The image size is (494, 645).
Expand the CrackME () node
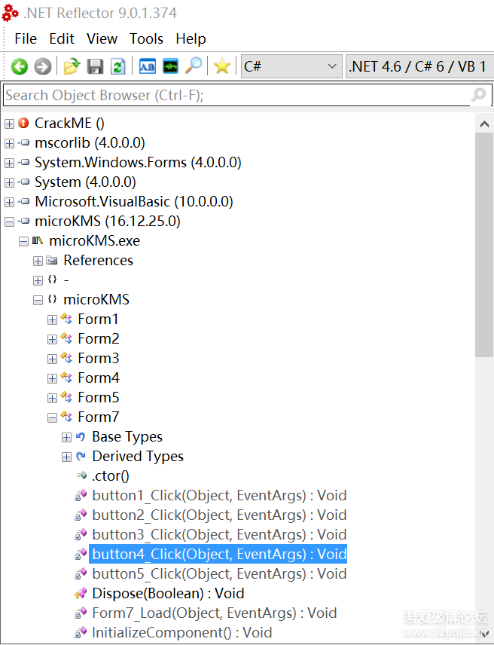click(x=9, y=124)
